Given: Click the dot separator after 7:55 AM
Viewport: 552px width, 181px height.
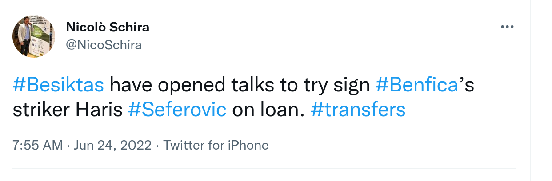Looking at the screenshot, I should click(x=69, y=145).
